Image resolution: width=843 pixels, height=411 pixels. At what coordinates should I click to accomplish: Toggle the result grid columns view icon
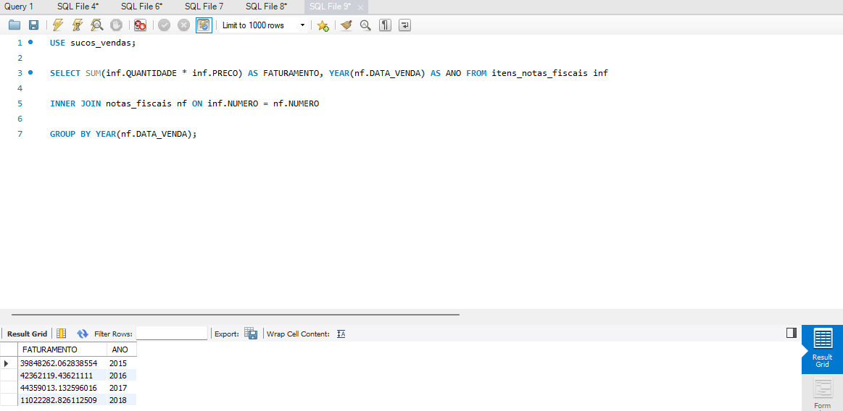point(62,333)
